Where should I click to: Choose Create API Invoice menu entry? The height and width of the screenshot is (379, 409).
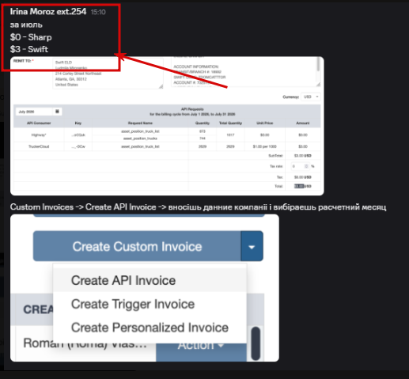[x=150, y=280]
